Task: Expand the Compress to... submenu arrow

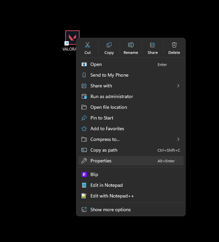Action: (178, 139)
